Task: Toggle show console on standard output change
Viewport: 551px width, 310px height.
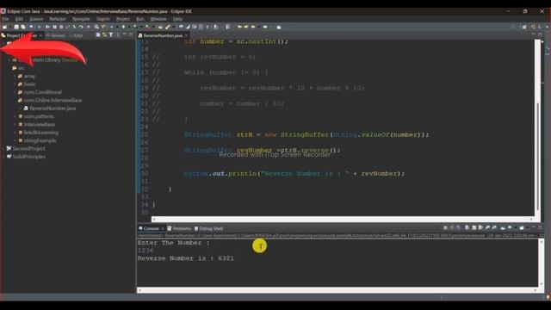Action: point(487,227)
